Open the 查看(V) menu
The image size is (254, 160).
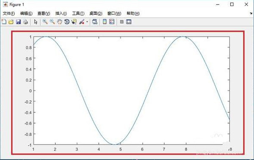click(x=44, y=14)
